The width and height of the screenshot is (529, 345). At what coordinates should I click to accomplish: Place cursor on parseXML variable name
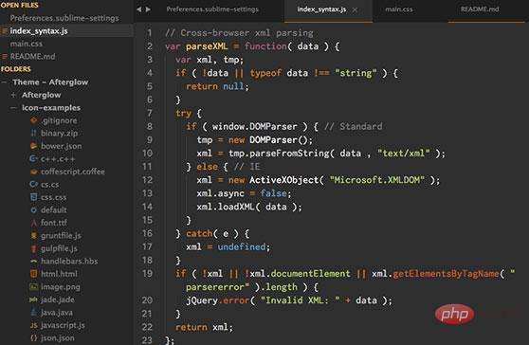pyautogui.click(x=207, y=46)
